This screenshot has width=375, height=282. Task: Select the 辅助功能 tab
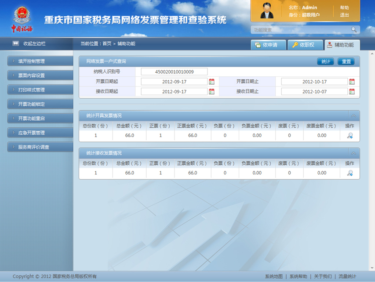pos(342,45)
